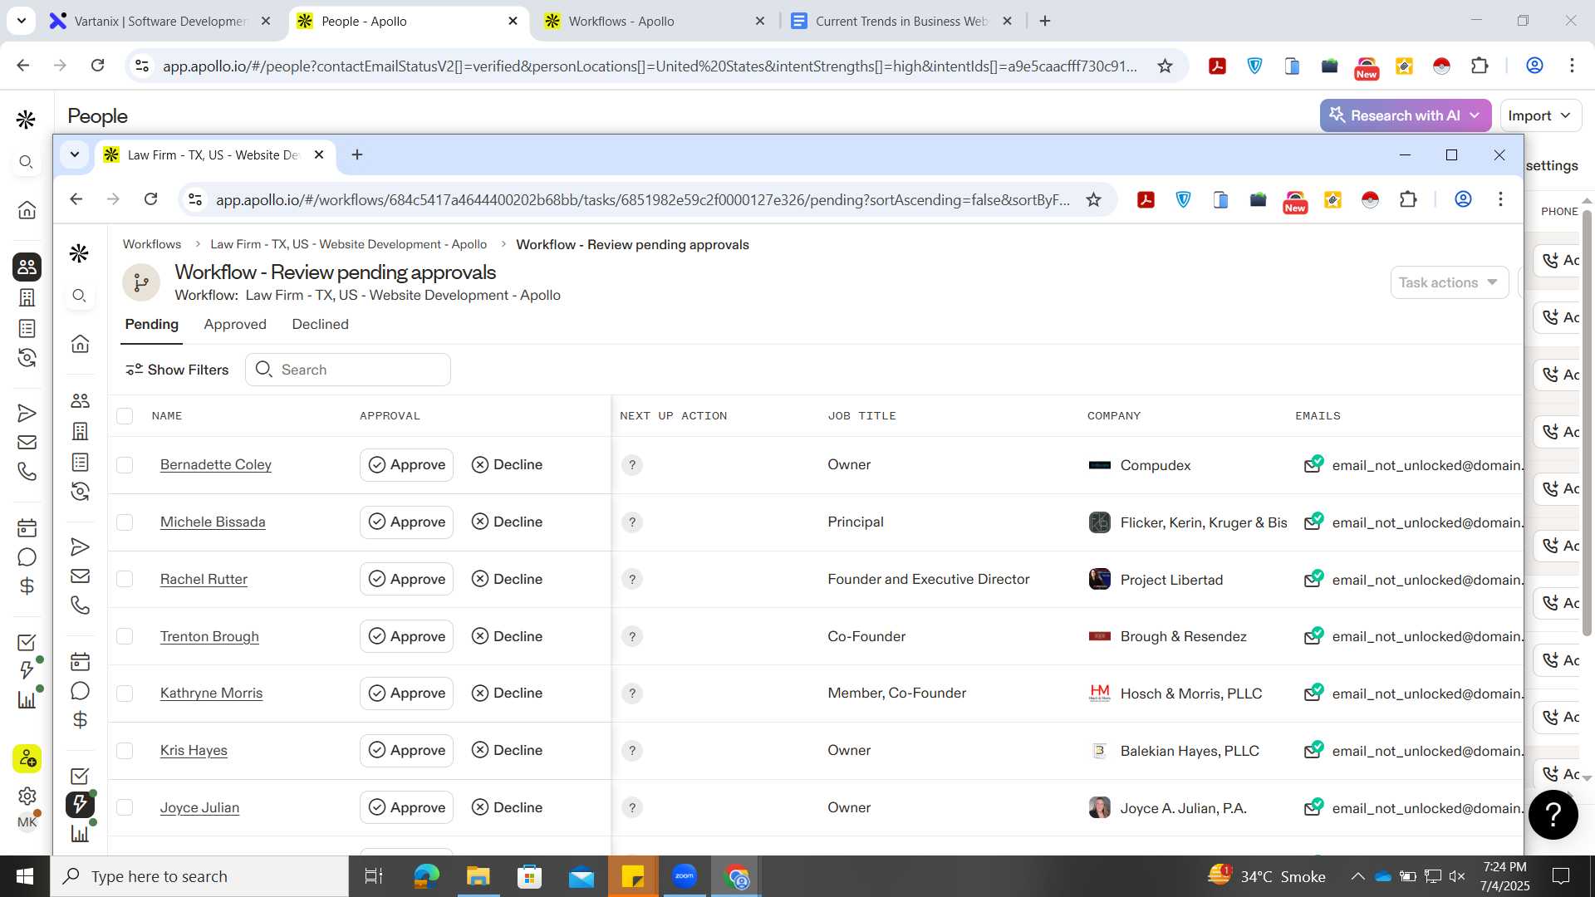This screenshot has width=1595, height=897.
Task: Click People window vertical scrollbar
Action: [x=1587, y=424]
